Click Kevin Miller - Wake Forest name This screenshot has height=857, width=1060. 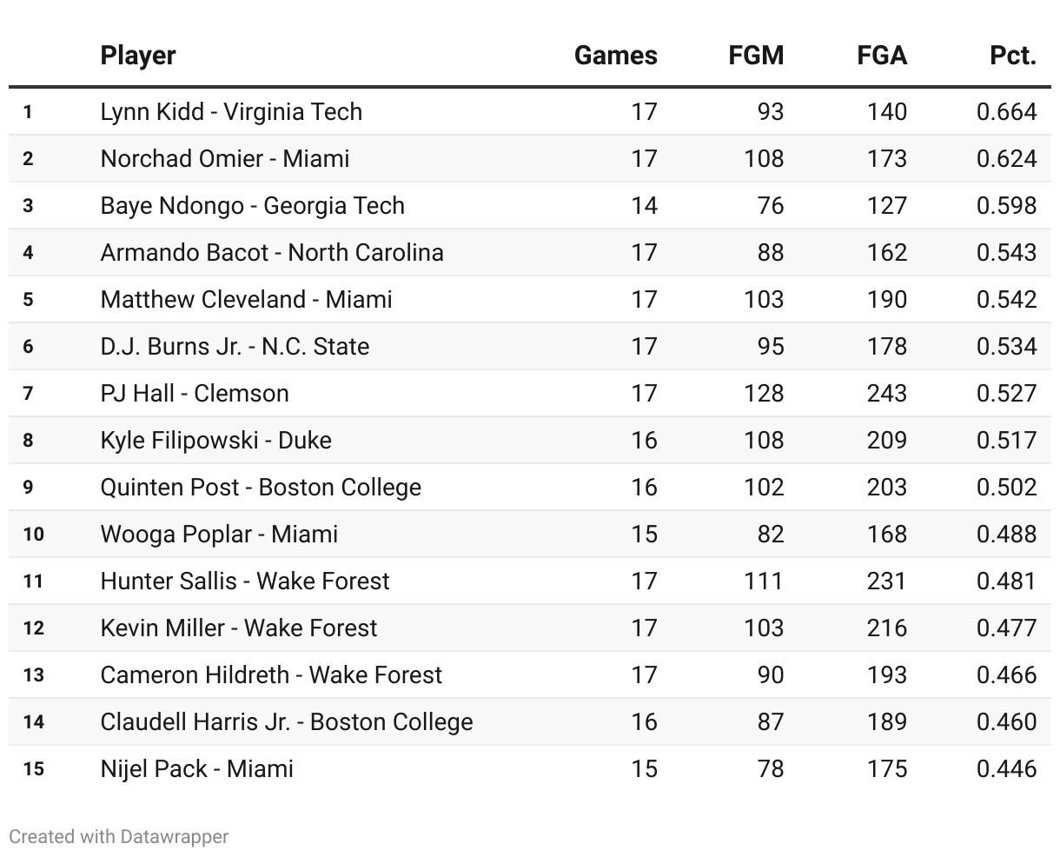tap(239, 628)
